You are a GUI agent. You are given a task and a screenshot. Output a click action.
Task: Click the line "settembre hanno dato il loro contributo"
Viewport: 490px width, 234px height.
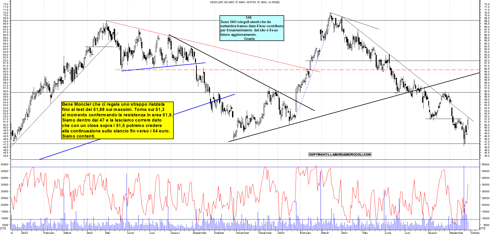pos(252,26)
